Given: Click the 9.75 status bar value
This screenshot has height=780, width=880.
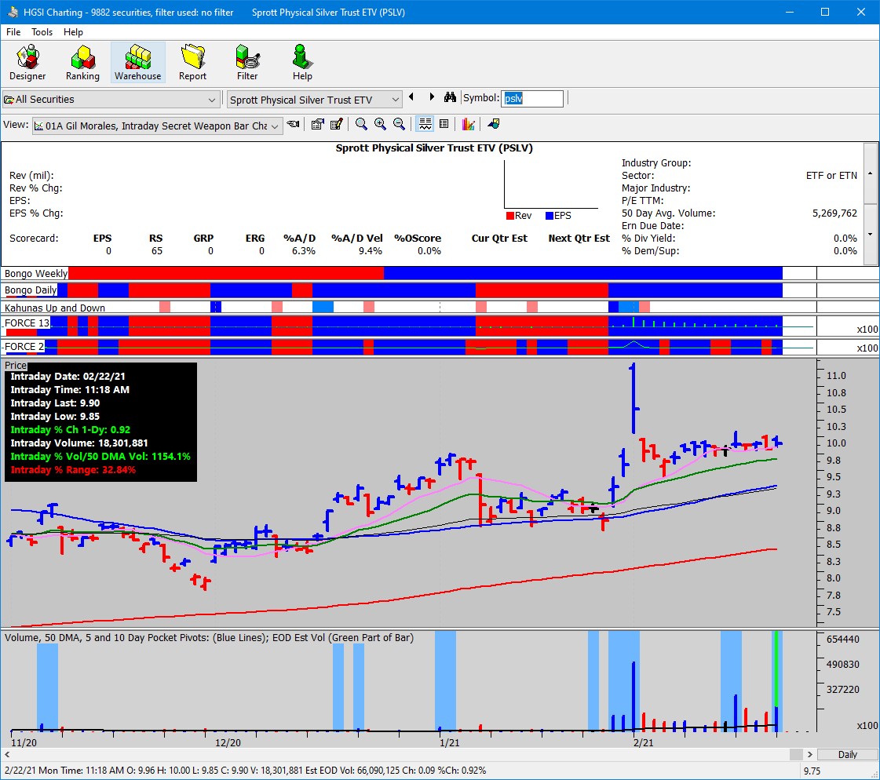Looking at the screenshot, I should [x=812, y=771].
